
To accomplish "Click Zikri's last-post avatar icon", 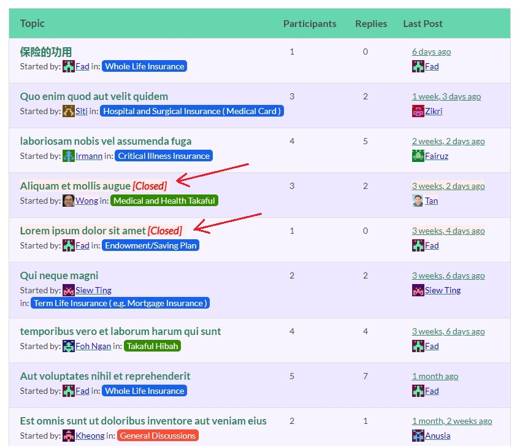I will (418, 111).
